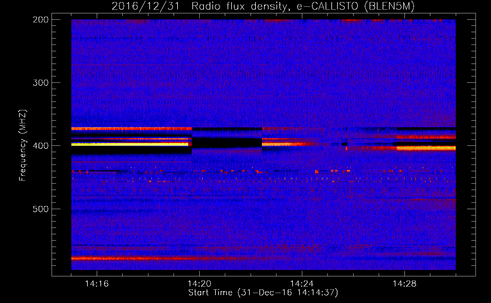The height and width of the screenshot is (303, 491).
Task: Click the '400' frequency axis label
Action: (x=41, y=146)
